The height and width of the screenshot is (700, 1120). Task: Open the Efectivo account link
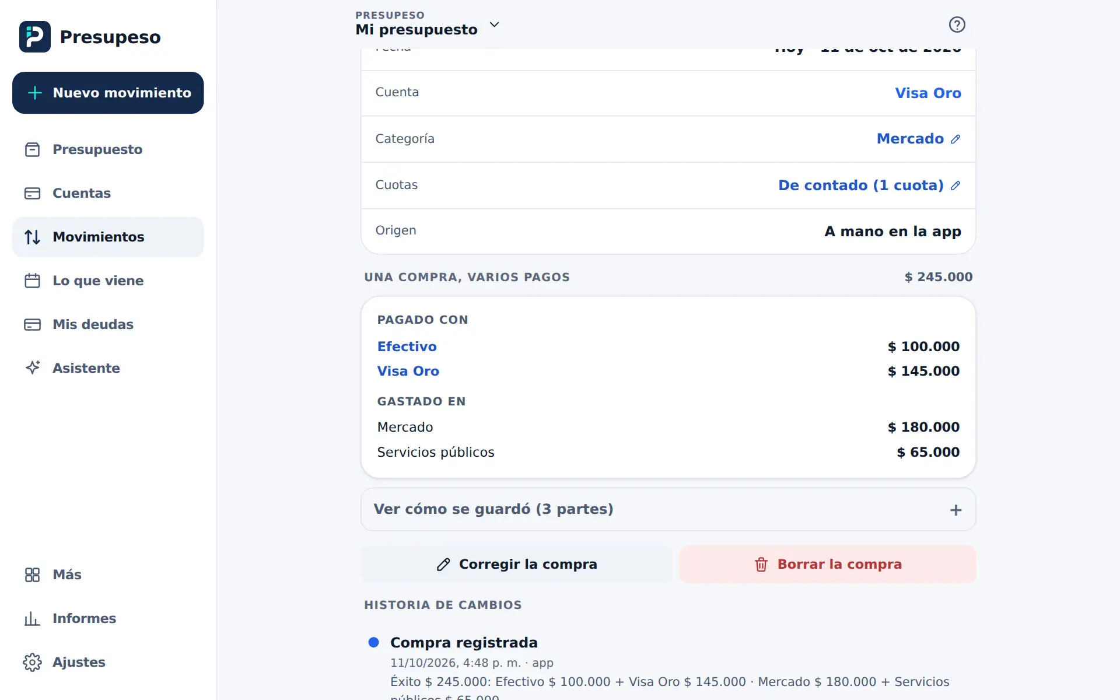click(x=407, y=346)
